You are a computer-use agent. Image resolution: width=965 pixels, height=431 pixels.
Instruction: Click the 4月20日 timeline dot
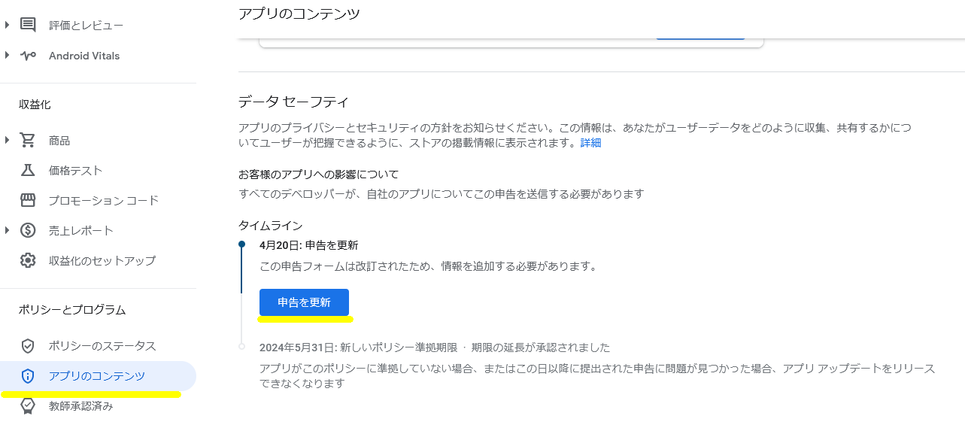(241, 244)
